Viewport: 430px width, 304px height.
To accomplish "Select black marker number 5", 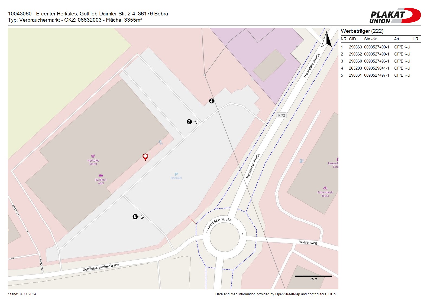I will point(135,217).
